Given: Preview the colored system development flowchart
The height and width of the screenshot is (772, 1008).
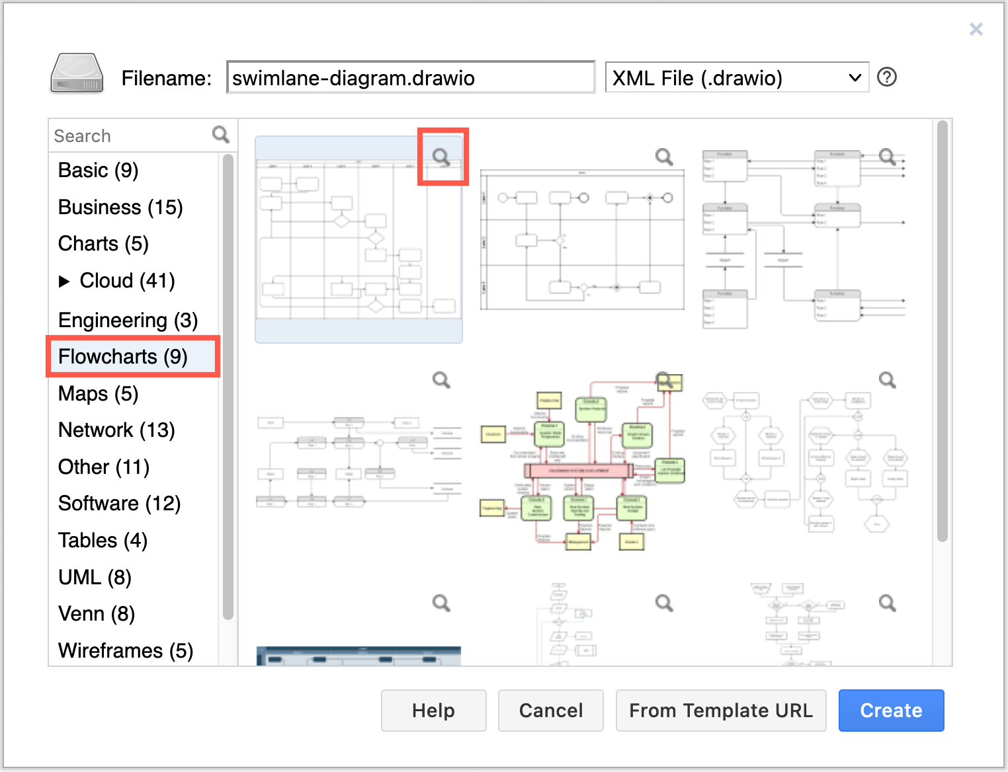Looking at the screenshot, I should 664,379.
